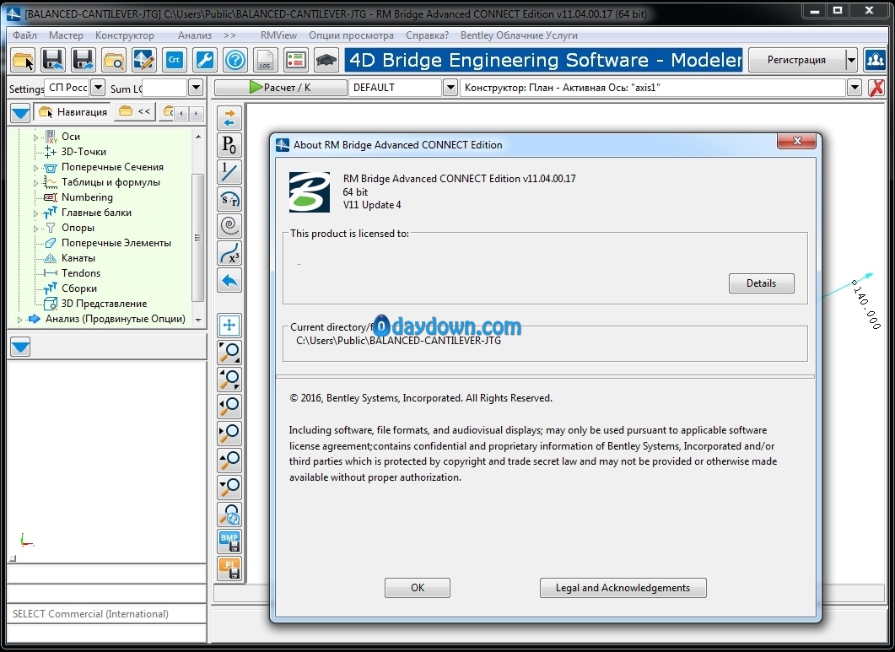Click the Расчет / K run button
This screenshot has height=652, width=895.
[280, 88]
